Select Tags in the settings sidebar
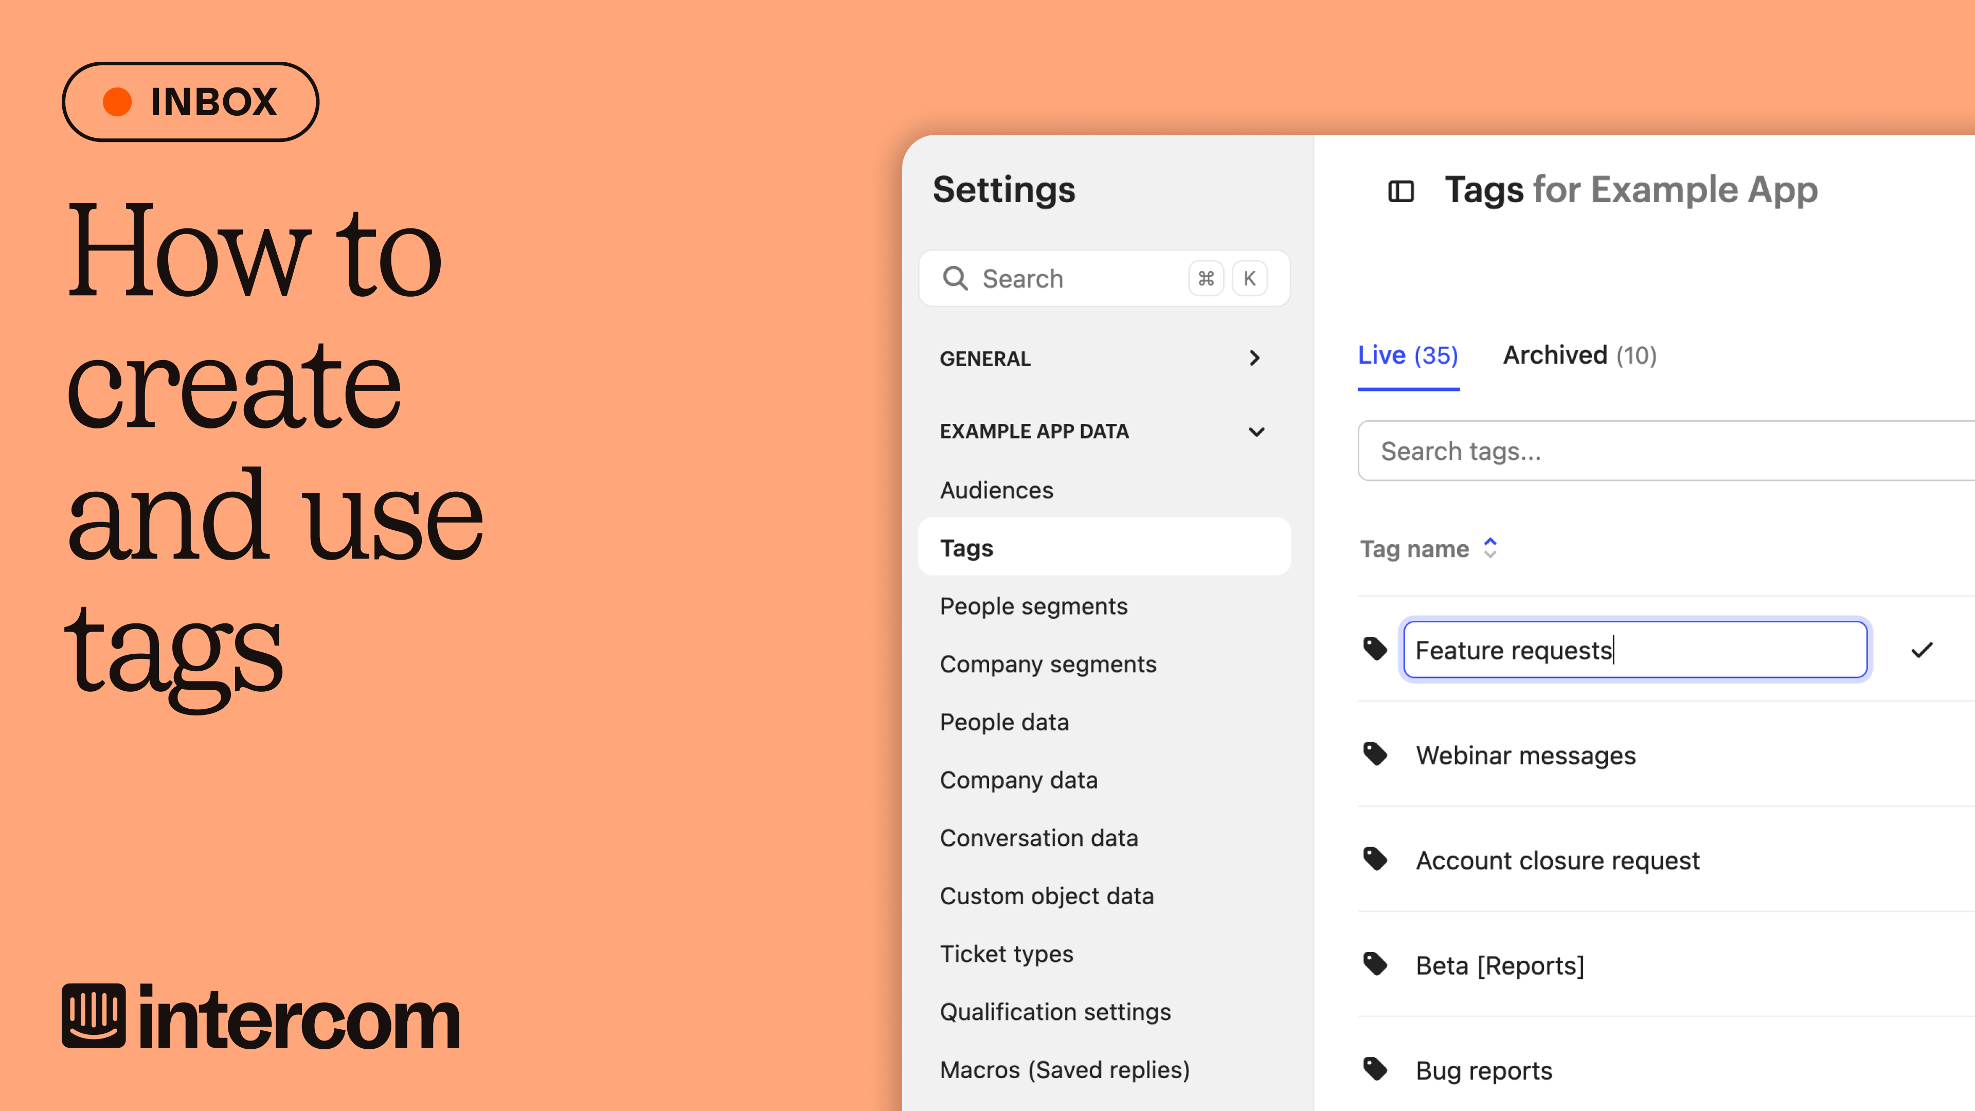This screenshot has width=1975, height=1111. click(x=967, y=547)
